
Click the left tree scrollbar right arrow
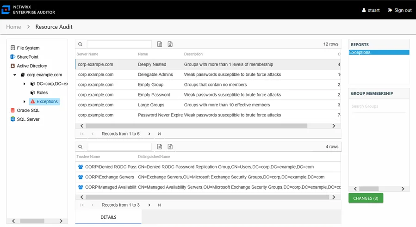pyautogui.click(x=61, y=221)
